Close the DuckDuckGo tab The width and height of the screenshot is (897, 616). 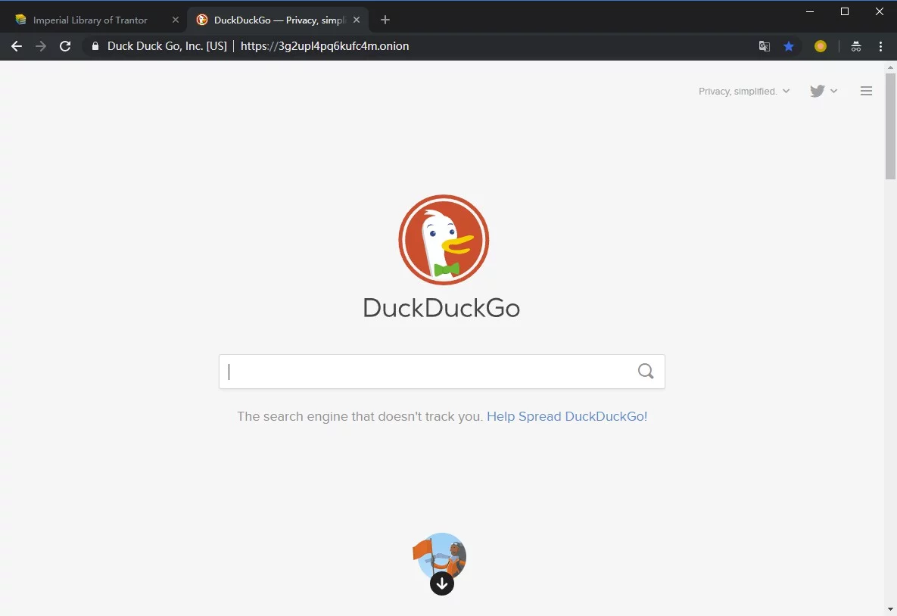tap(357, 20)
